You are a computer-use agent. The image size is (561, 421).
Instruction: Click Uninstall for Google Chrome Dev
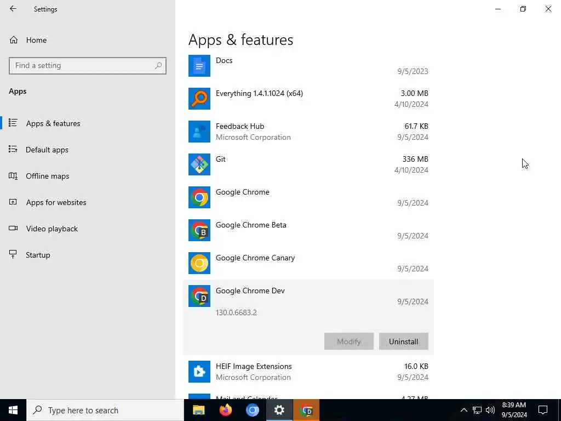coord(404,342)
